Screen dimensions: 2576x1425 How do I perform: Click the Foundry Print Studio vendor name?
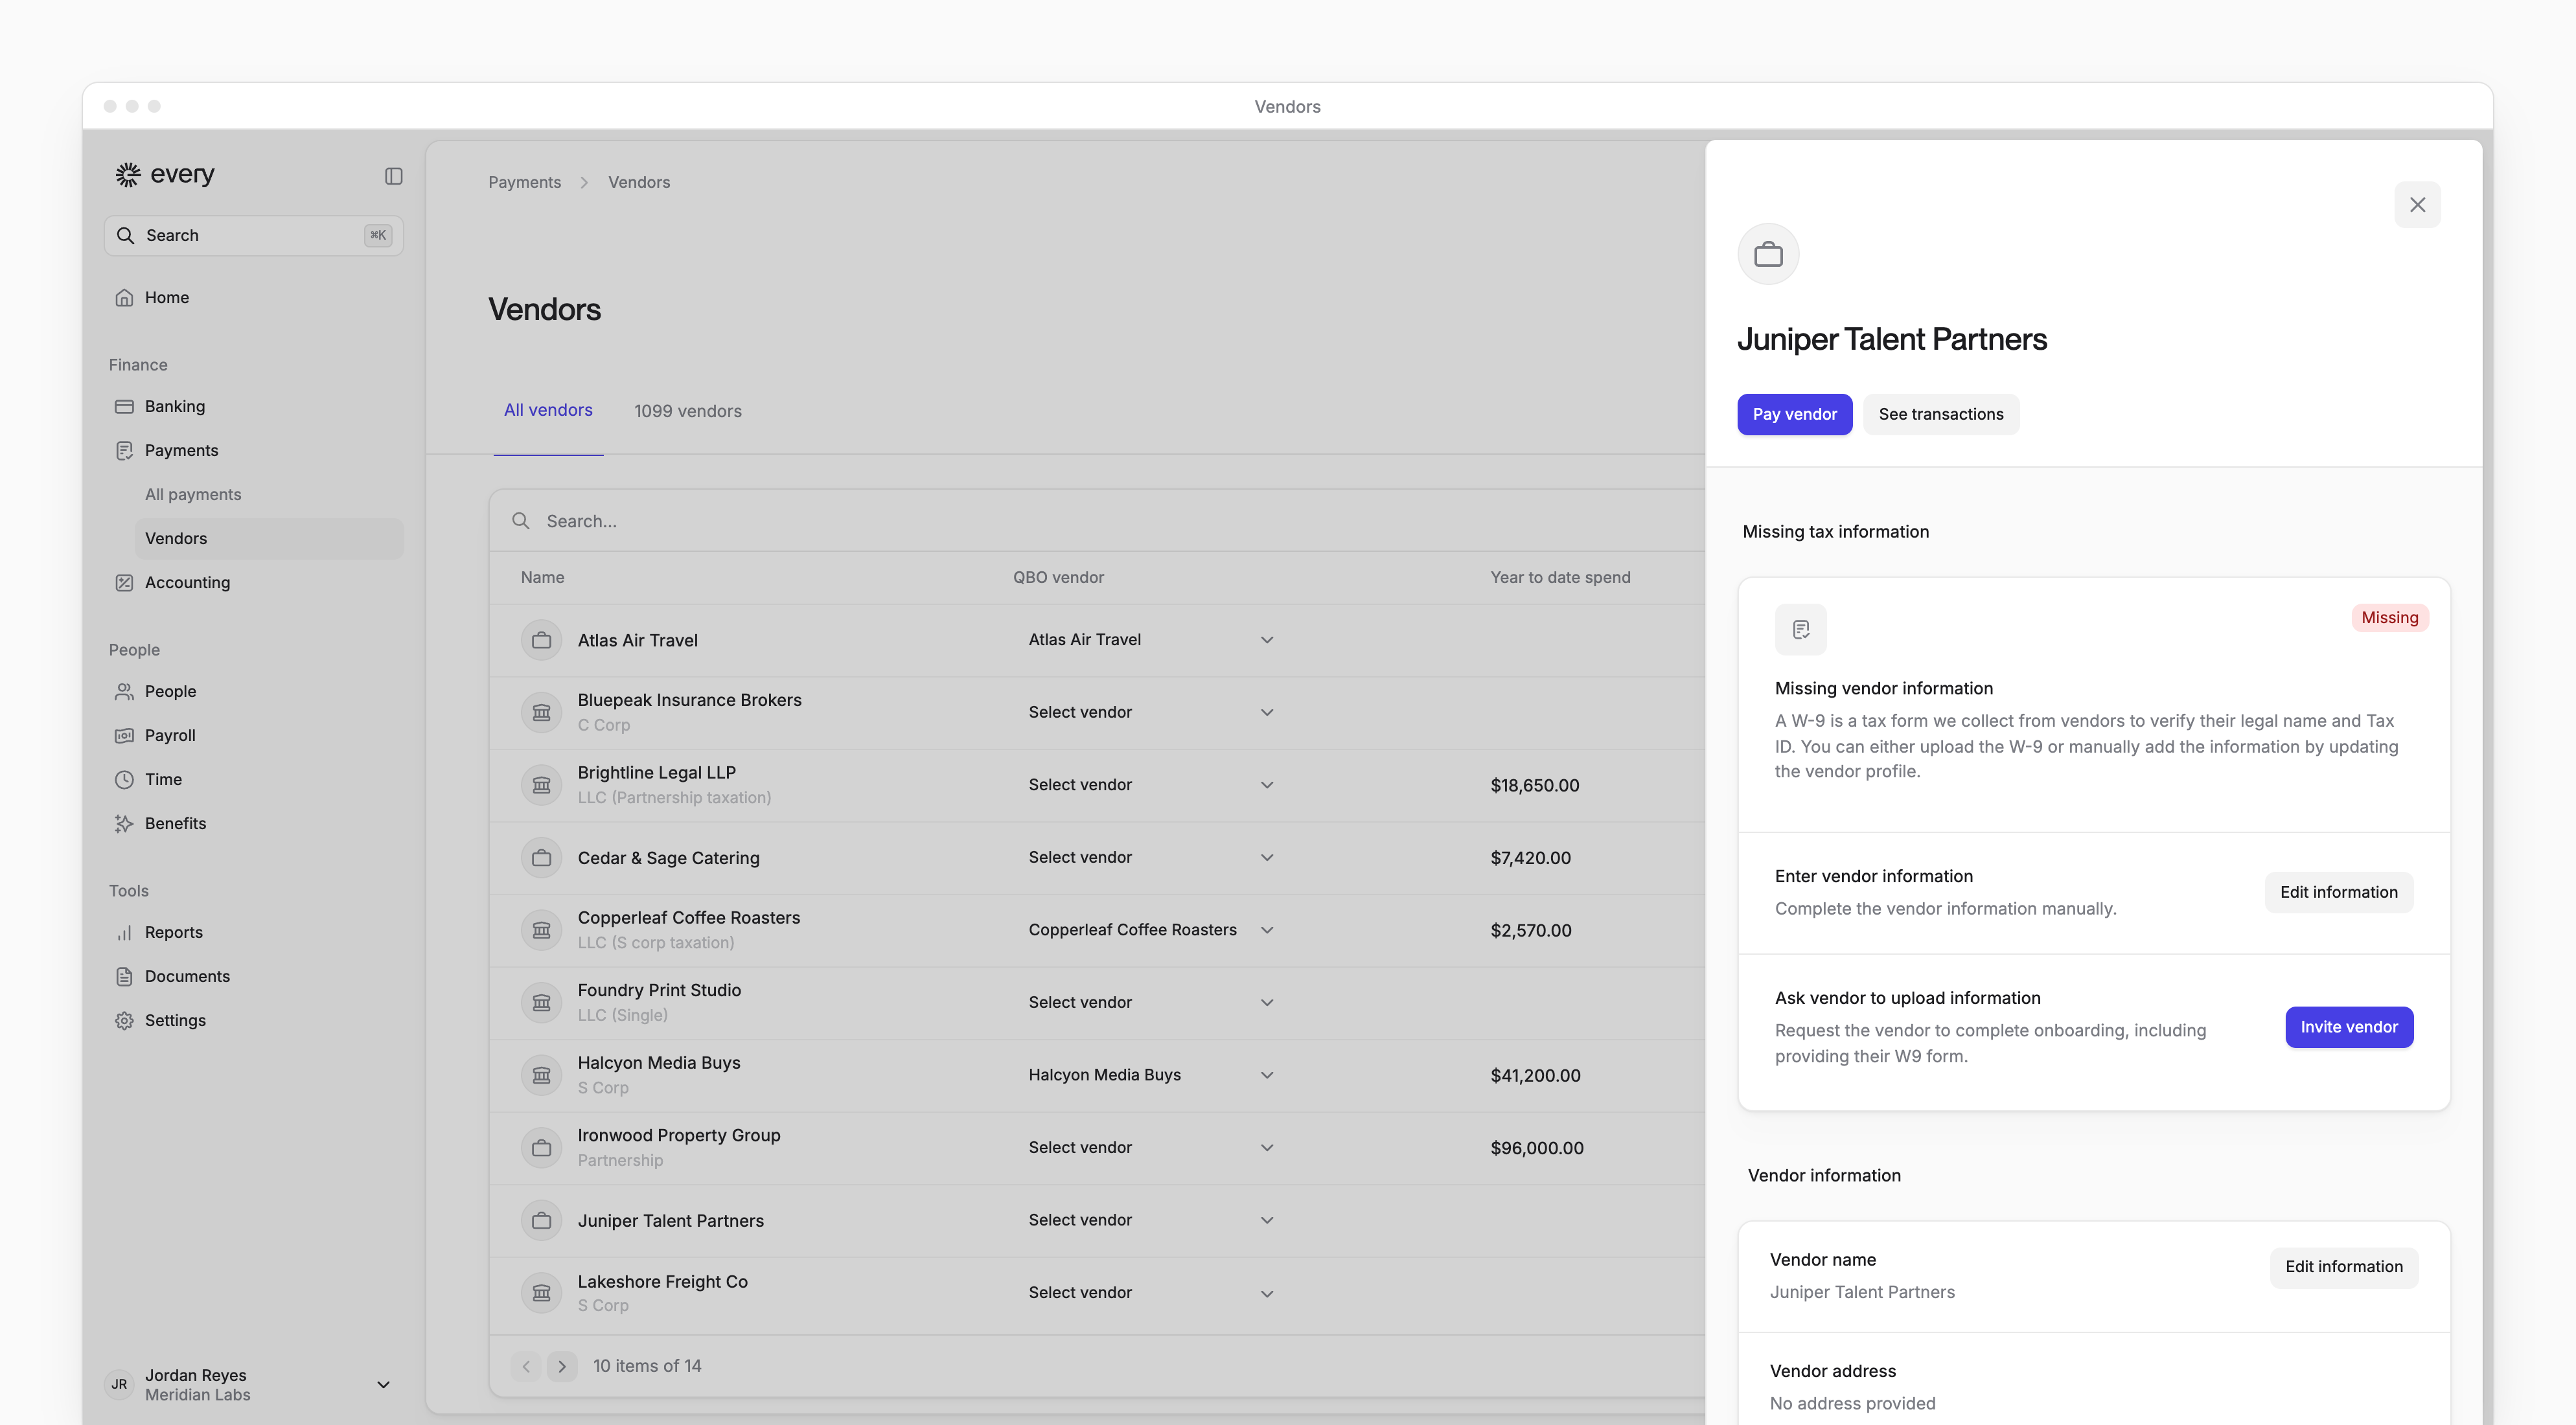(659, 990)
